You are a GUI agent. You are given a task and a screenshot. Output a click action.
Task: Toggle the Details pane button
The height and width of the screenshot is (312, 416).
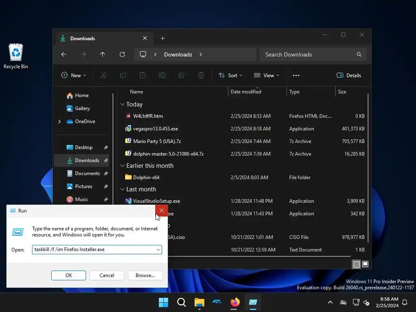[x=349, y=75]
